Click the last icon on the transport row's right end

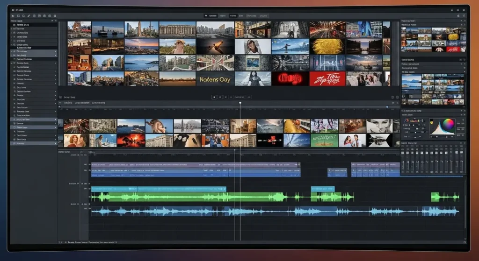pos(397,97)
